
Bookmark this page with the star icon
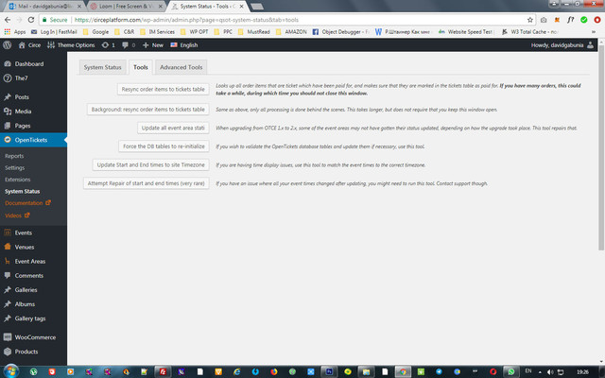click(x=529, y=20)
